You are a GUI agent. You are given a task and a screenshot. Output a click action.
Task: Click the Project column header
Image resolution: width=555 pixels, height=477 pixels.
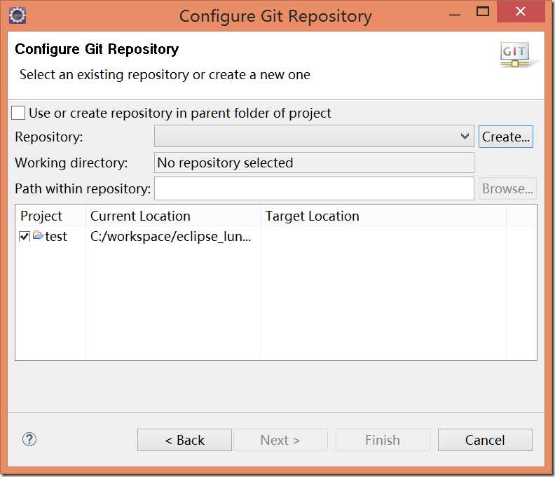click(x=42, y=216)
